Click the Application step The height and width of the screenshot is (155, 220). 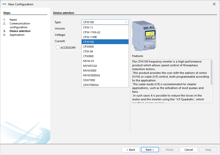17,35
